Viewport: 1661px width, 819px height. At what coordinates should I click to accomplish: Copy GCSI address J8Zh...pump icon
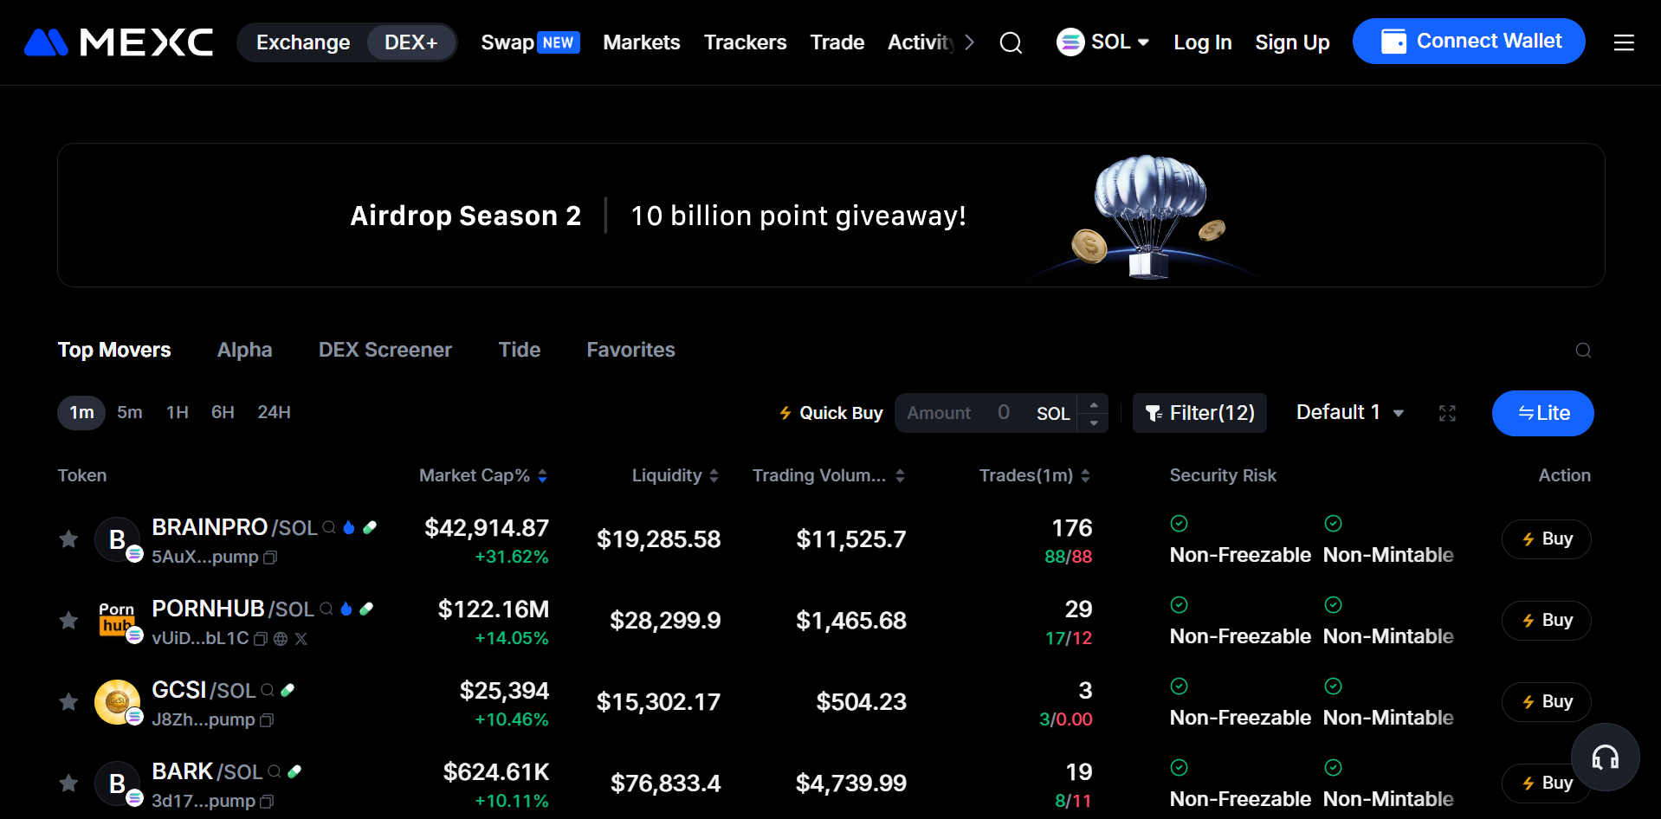(267, 720)
